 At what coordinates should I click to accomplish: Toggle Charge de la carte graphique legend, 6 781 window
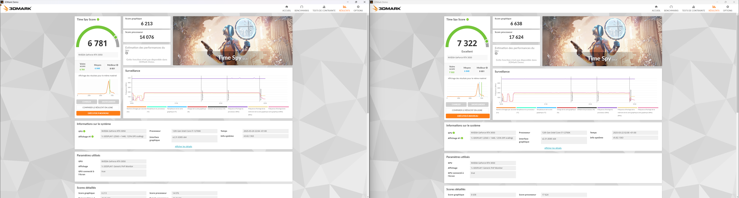(x=197, y=110)
